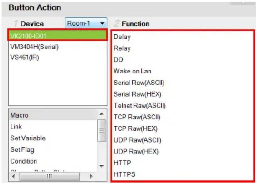
Task: Choose the HTTP function
Action: 122,163
